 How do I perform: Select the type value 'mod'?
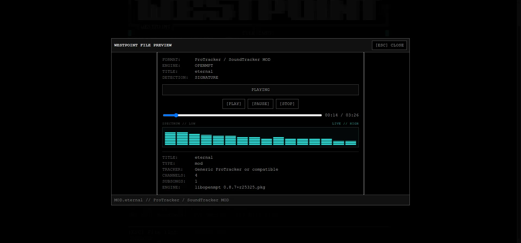(199, 164)
